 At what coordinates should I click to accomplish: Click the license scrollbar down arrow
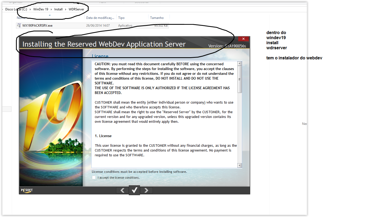coord(240,165)
